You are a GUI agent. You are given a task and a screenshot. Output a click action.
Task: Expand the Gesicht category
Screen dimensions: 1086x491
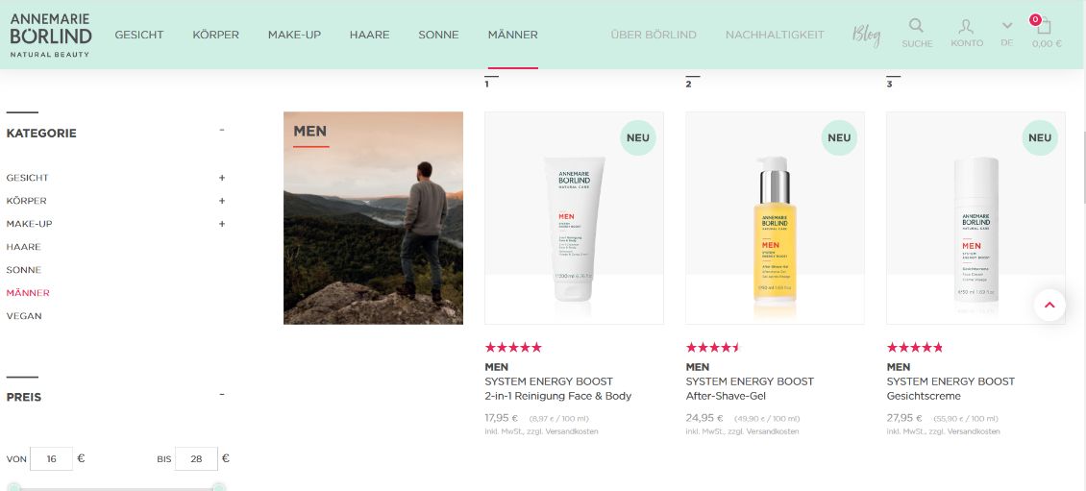click(222, 178)
